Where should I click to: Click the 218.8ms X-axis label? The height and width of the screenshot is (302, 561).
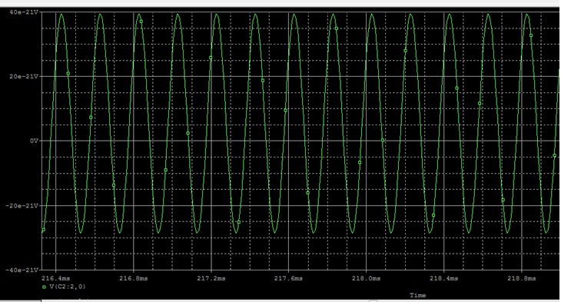click(x=521, y=278)
